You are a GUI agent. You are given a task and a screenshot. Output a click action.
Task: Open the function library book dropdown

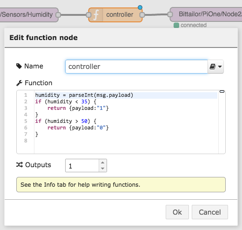[x=215, y=67]
